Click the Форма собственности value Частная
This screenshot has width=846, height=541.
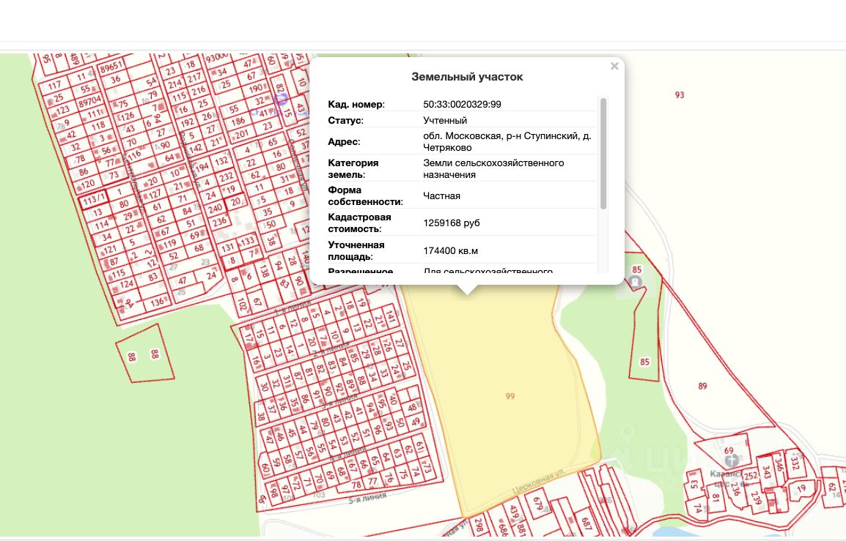pos(441,196)
